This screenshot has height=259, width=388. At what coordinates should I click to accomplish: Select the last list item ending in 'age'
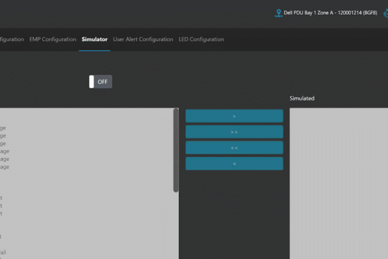(5, 167)
